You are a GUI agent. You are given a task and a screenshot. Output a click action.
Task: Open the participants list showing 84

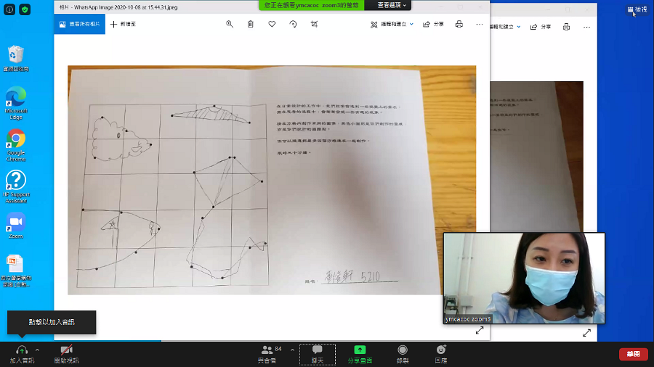pos(271,354)
